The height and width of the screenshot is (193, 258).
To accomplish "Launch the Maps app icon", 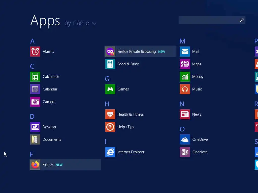I will pyautogui.click(x=185, y=64).
